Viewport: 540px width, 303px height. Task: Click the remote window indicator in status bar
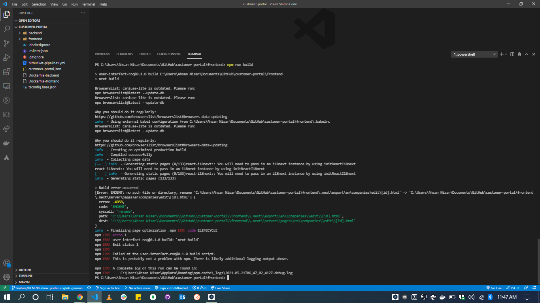[5, 288]
